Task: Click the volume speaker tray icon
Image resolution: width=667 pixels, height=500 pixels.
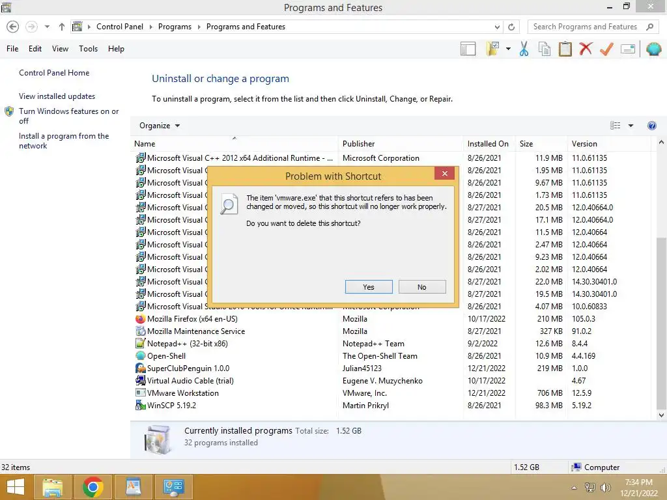Action: tap(605, 487)
